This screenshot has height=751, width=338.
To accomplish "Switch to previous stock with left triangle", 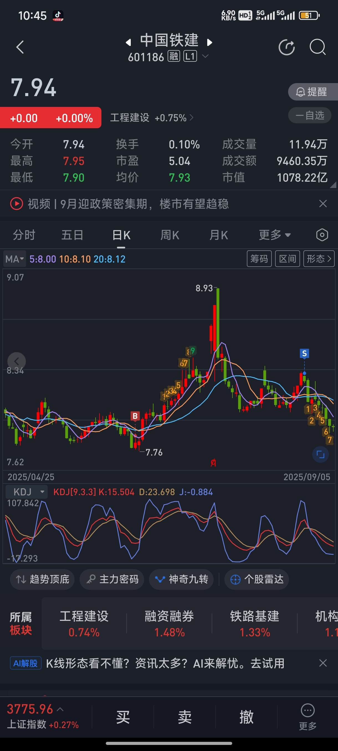I will 128,43.
